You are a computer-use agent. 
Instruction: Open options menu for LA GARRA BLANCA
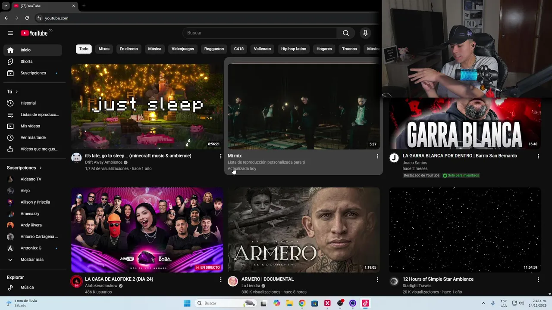coord(538,156)
